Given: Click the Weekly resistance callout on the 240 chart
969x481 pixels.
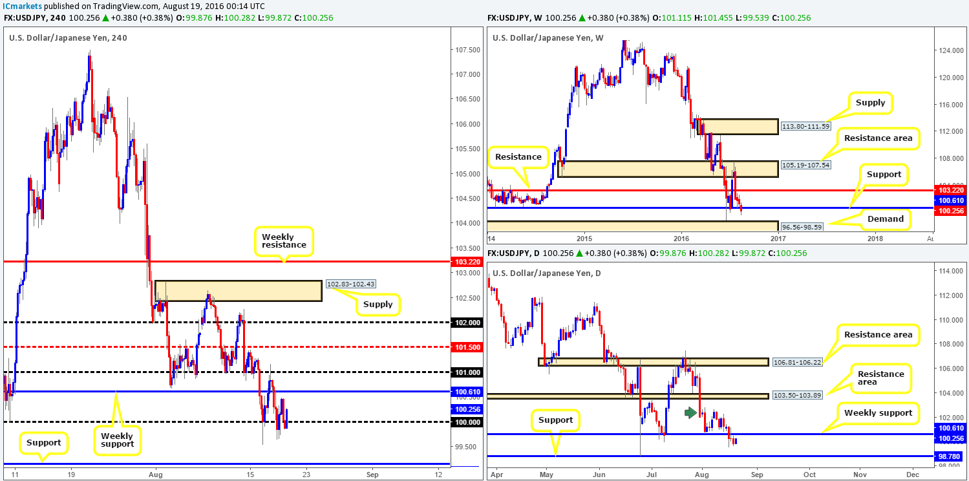Looking at the screenshot, I should [x=284, y=240].
